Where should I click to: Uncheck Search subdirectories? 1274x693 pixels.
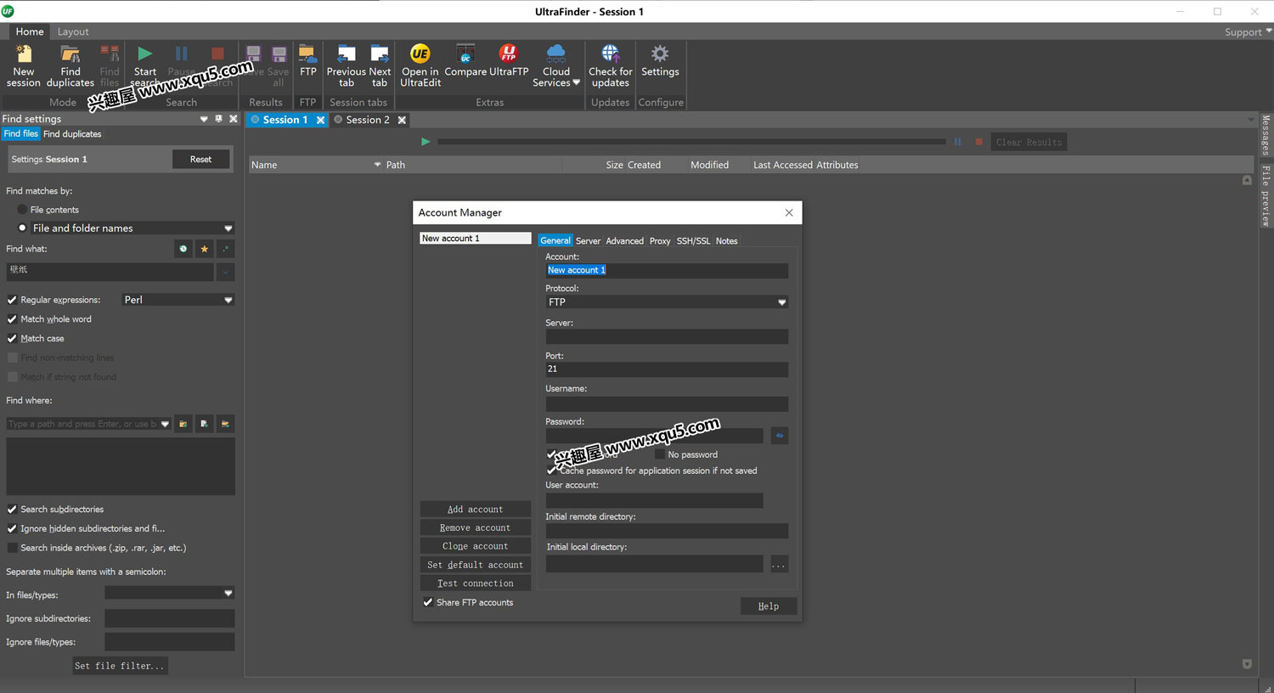click(12, 510)
